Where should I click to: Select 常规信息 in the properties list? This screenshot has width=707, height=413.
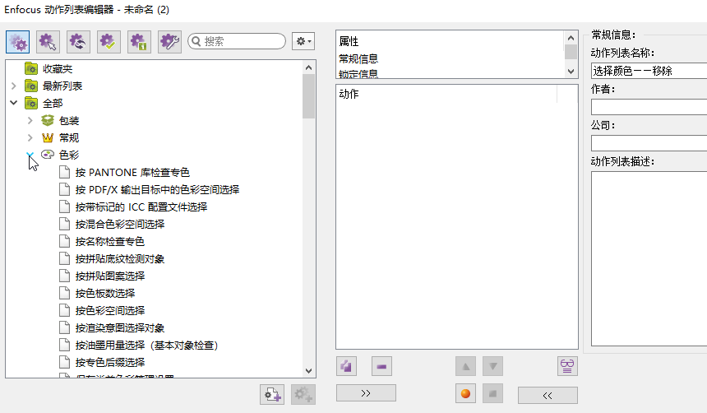tap(358, 58)
